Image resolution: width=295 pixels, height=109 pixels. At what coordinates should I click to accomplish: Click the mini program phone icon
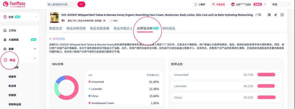[196, 5]
